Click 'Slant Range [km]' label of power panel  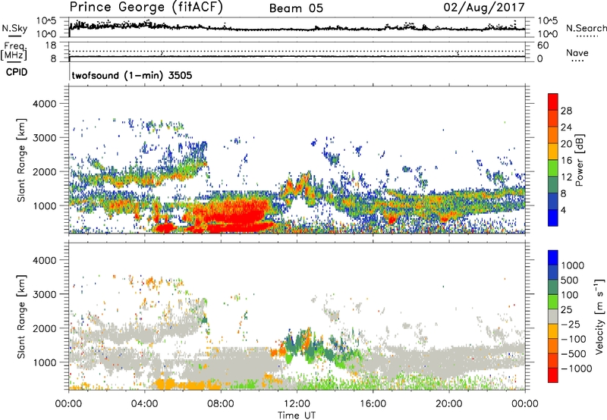(x=21, y=160)
